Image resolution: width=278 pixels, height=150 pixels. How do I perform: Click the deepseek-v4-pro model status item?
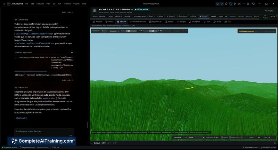click(250, 148)
